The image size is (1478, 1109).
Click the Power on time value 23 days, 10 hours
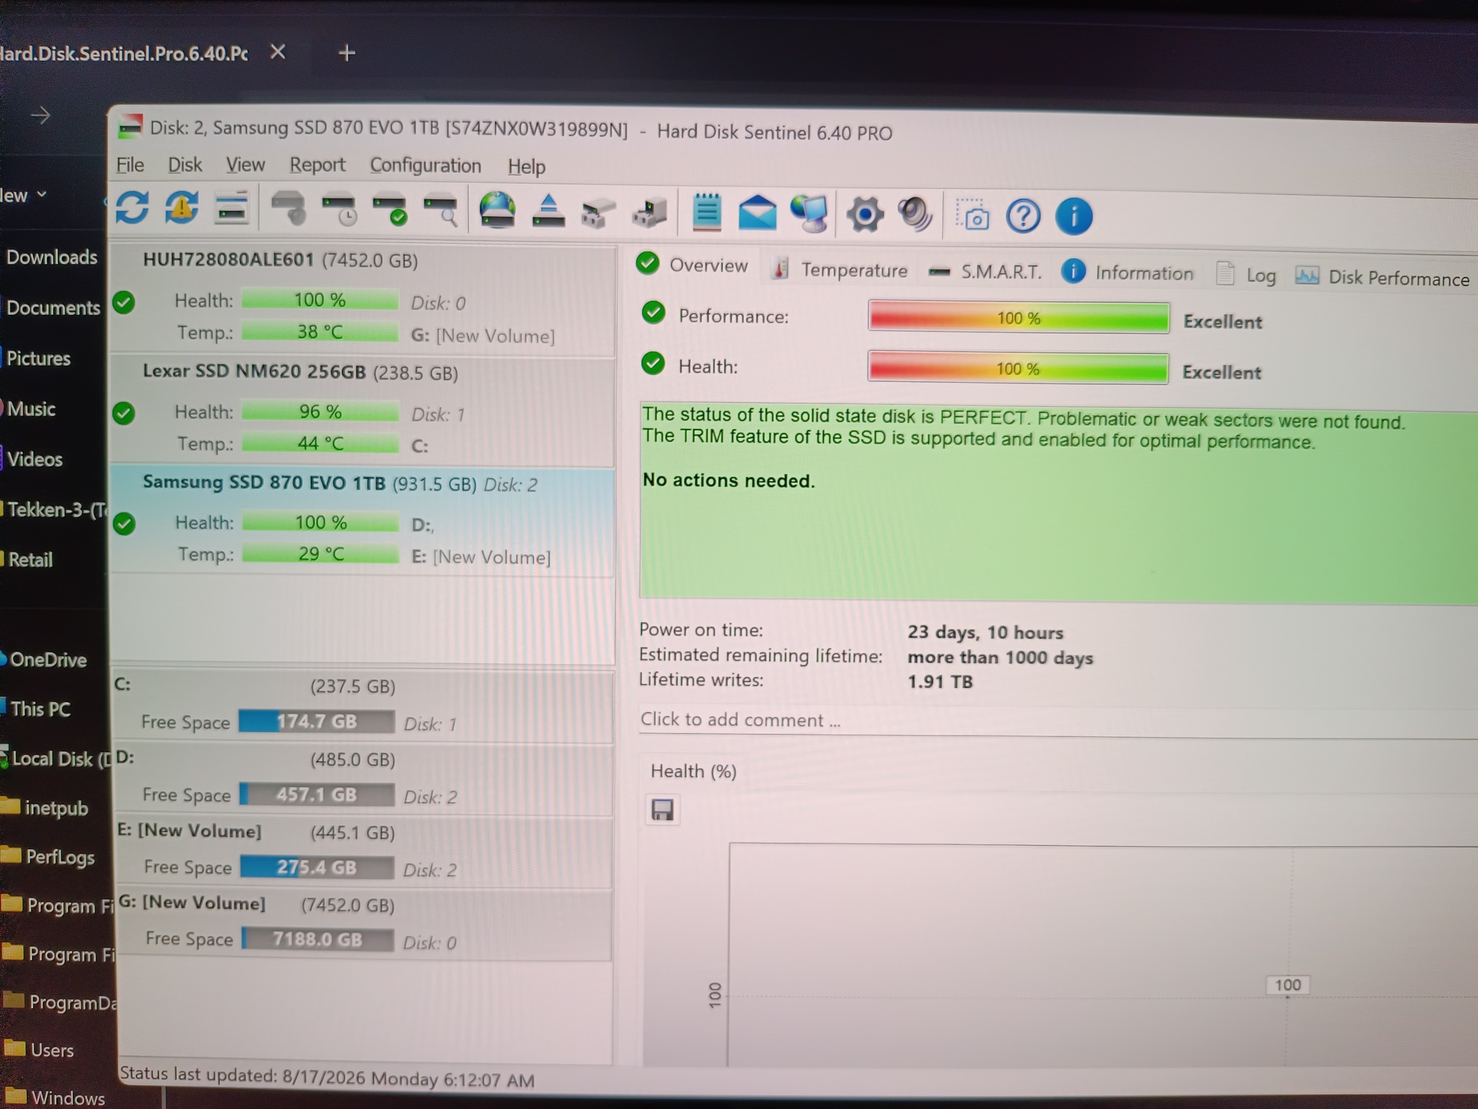click(986, 632)
